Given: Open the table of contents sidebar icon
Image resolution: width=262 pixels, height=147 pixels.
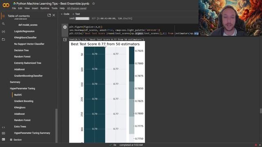Looking at the screenshot, I should click(x=3, y=16).
